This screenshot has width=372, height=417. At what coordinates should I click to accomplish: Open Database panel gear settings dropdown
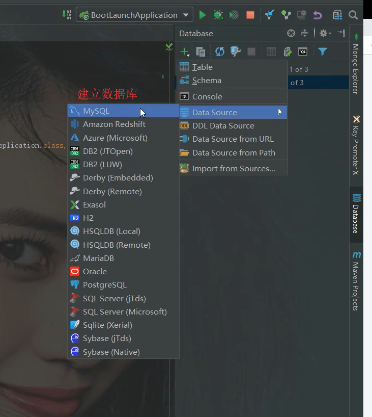(325, 33)
